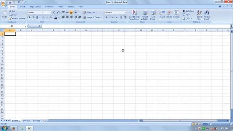Expand number format dropdown
233x131 pixels.
(x=125, y=12)
